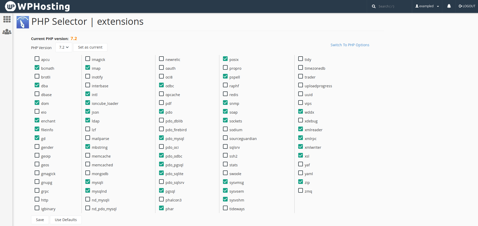The width and height of the screenshot is (478, 226).
Task: Click the pdo_sqlite label text
Action: [x=174, y=174]
